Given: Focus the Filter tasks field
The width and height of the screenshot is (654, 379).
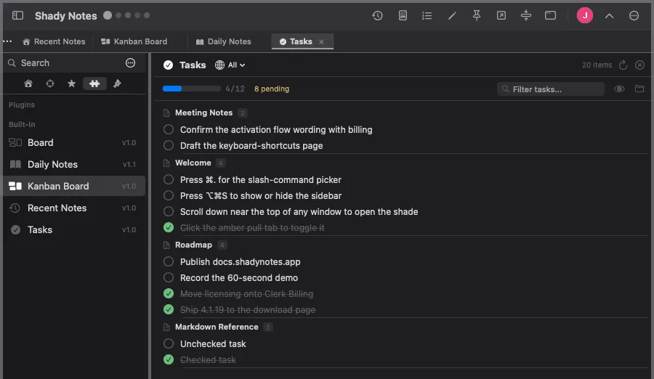Looking at the screenshot, I should 551,89.
